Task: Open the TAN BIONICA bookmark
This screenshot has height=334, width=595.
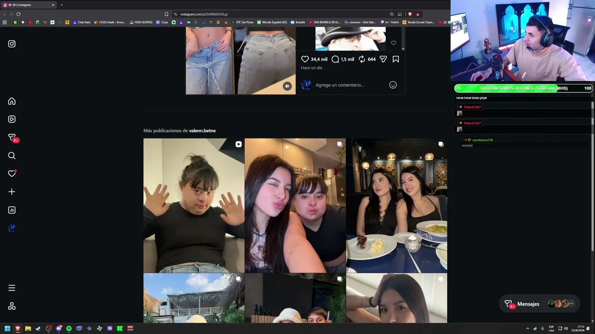Action: pos(324,22)
